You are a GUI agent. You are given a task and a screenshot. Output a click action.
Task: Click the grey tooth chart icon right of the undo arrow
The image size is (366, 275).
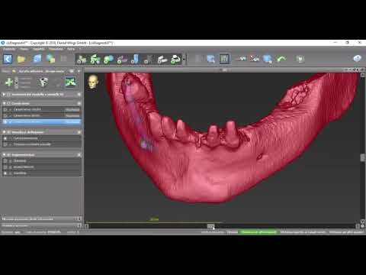tap(300, 59)
